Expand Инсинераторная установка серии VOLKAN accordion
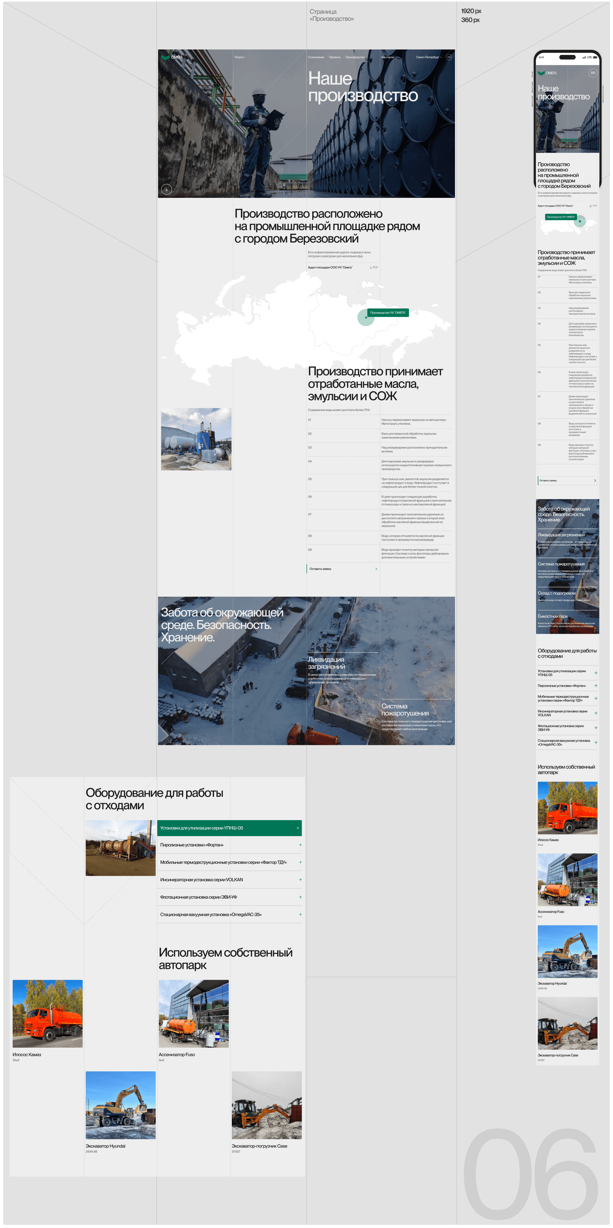 300,880
